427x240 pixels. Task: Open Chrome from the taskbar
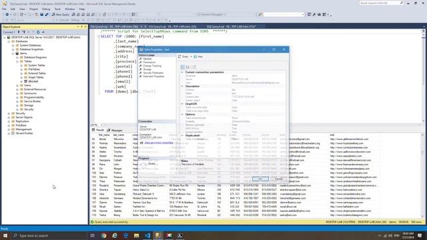104,235
